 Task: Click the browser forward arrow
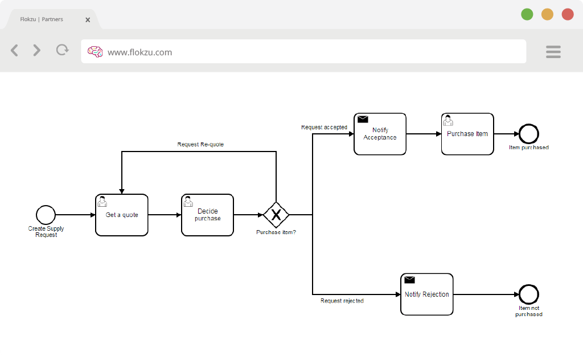point(36,50)
